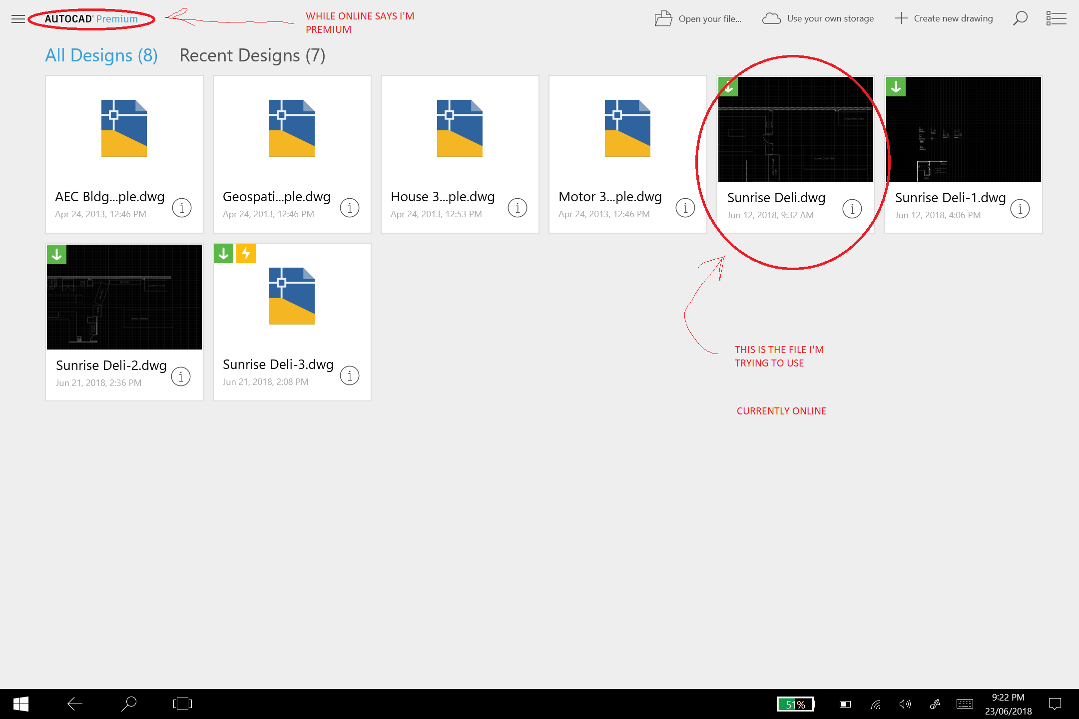Click the taskbar search magnifier
Image resolution: width=1079 pixels, height=719 pixels.
(x=129, y=704)
